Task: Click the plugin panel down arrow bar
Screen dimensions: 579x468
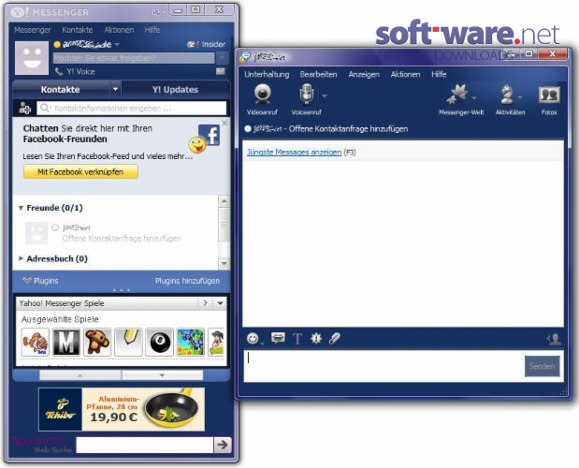Action: click(162, 375)
